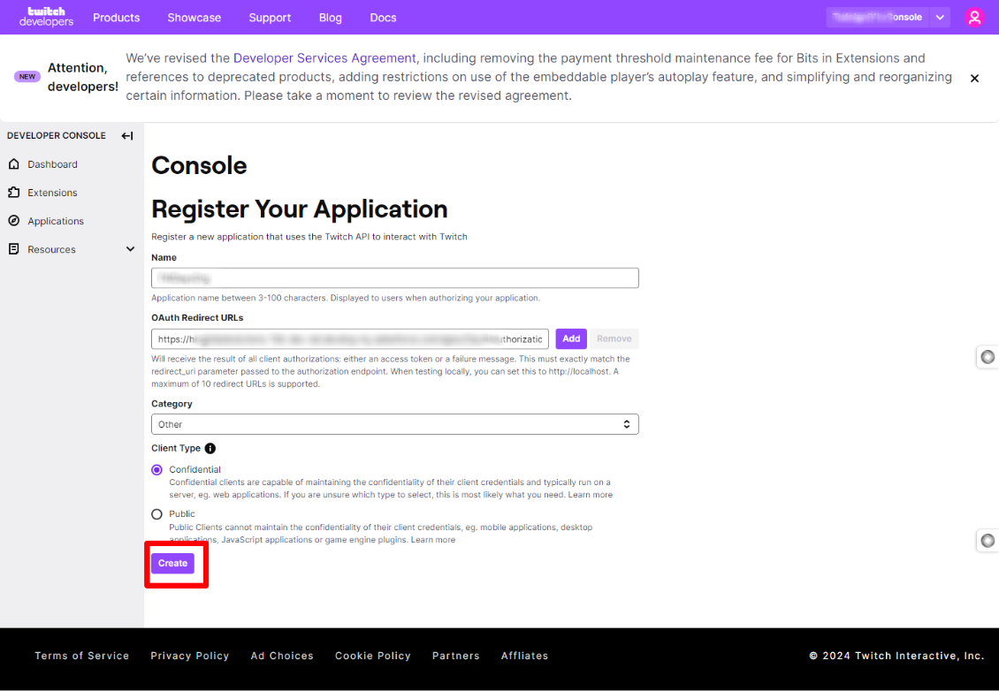Viewport: 999px width, 691px height.
Task: Go to the Docs page
Action: coord(383,18)
